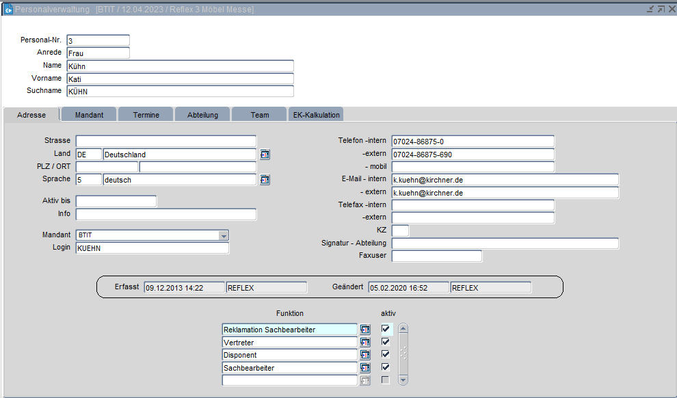Open lookup for Reklamation Sachbearbeiter function
The width and height of the screenshot is (677, 398).
coord(365,330)
